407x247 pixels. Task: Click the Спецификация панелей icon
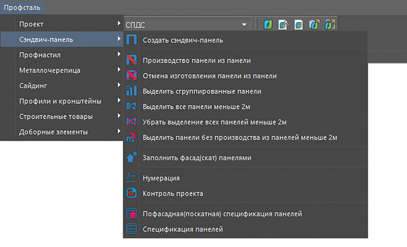point(132,230)
